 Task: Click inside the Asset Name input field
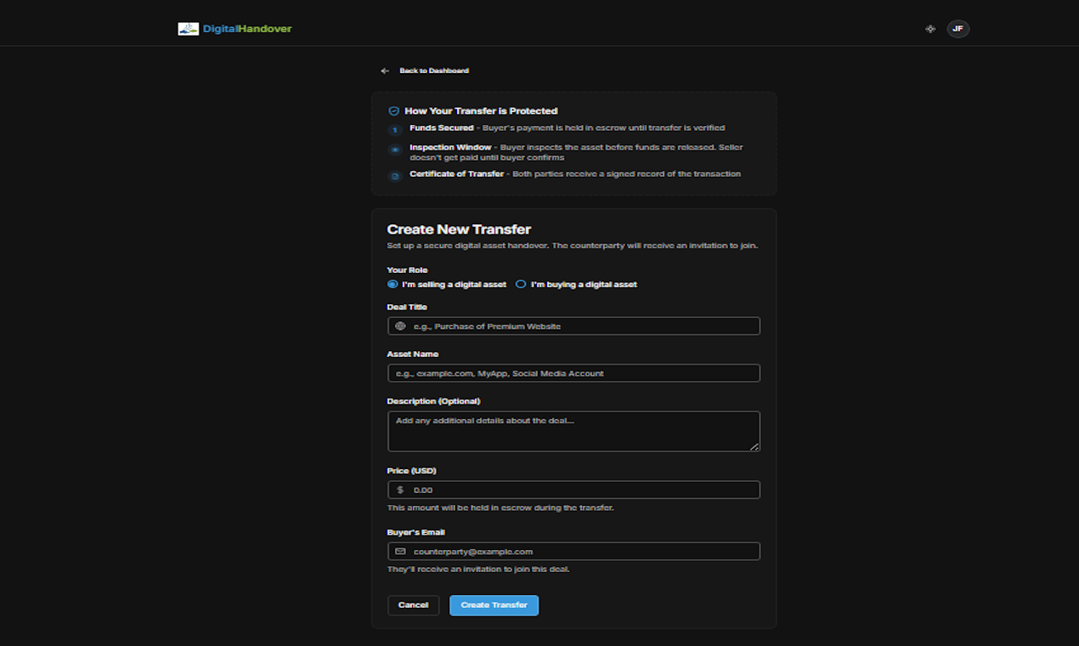point(573,372)
